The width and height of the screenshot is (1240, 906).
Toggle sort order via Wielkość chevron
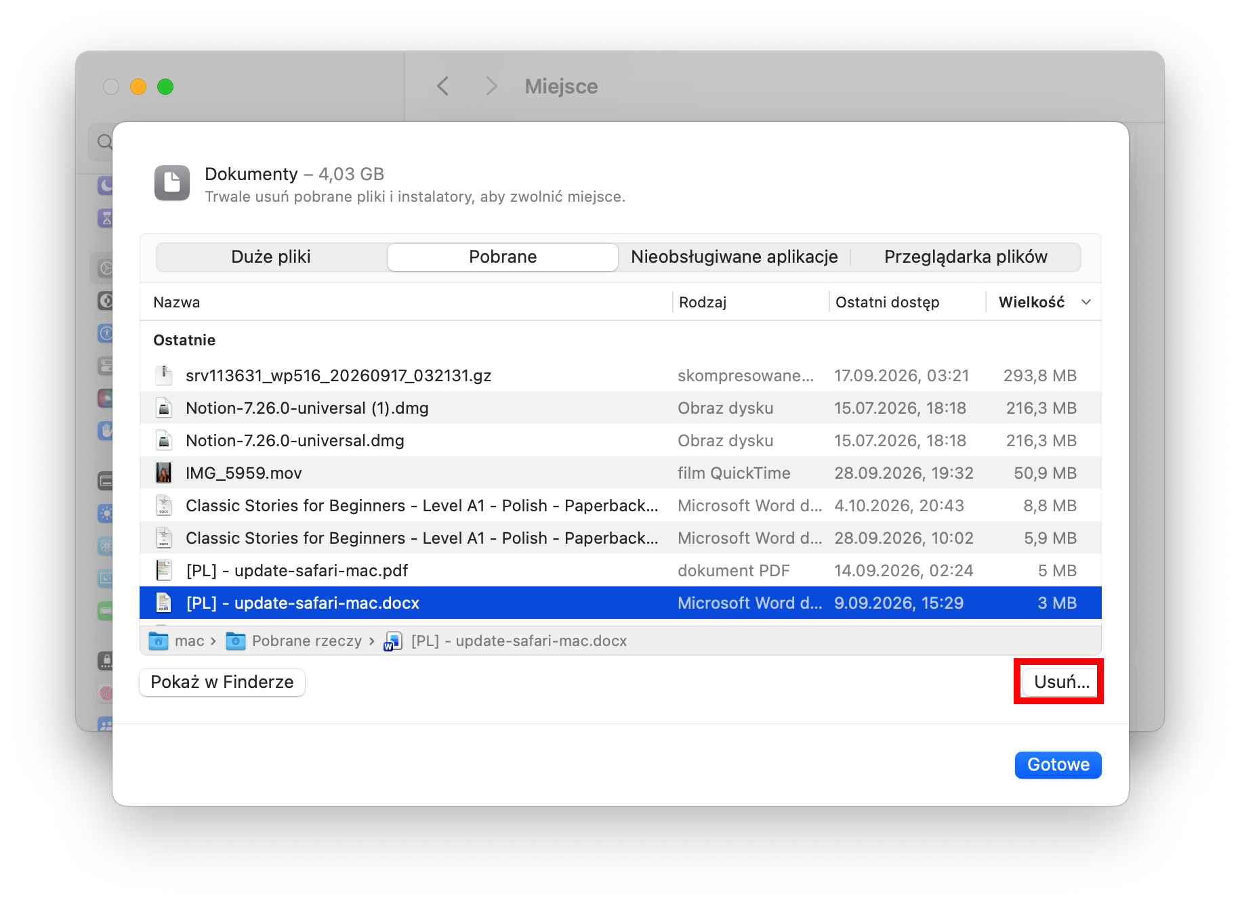pos(1086,302)
